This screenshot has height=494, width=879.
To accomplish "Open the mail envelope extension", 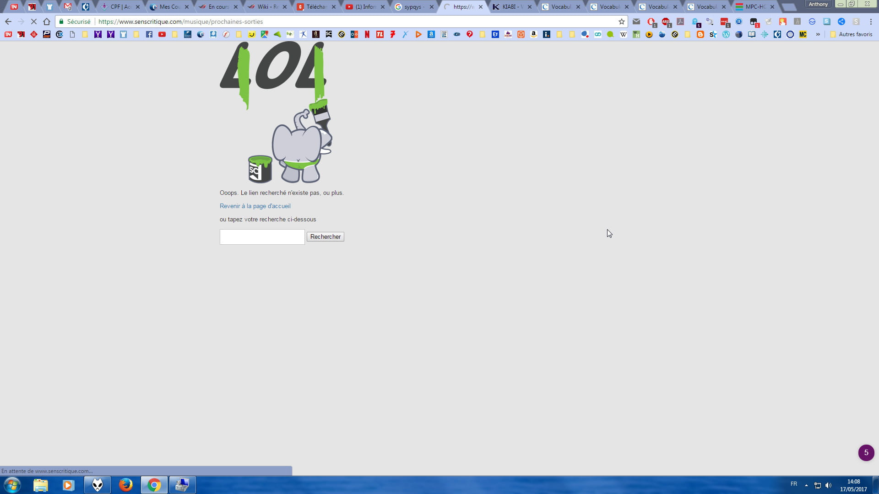I will [636, 21].
